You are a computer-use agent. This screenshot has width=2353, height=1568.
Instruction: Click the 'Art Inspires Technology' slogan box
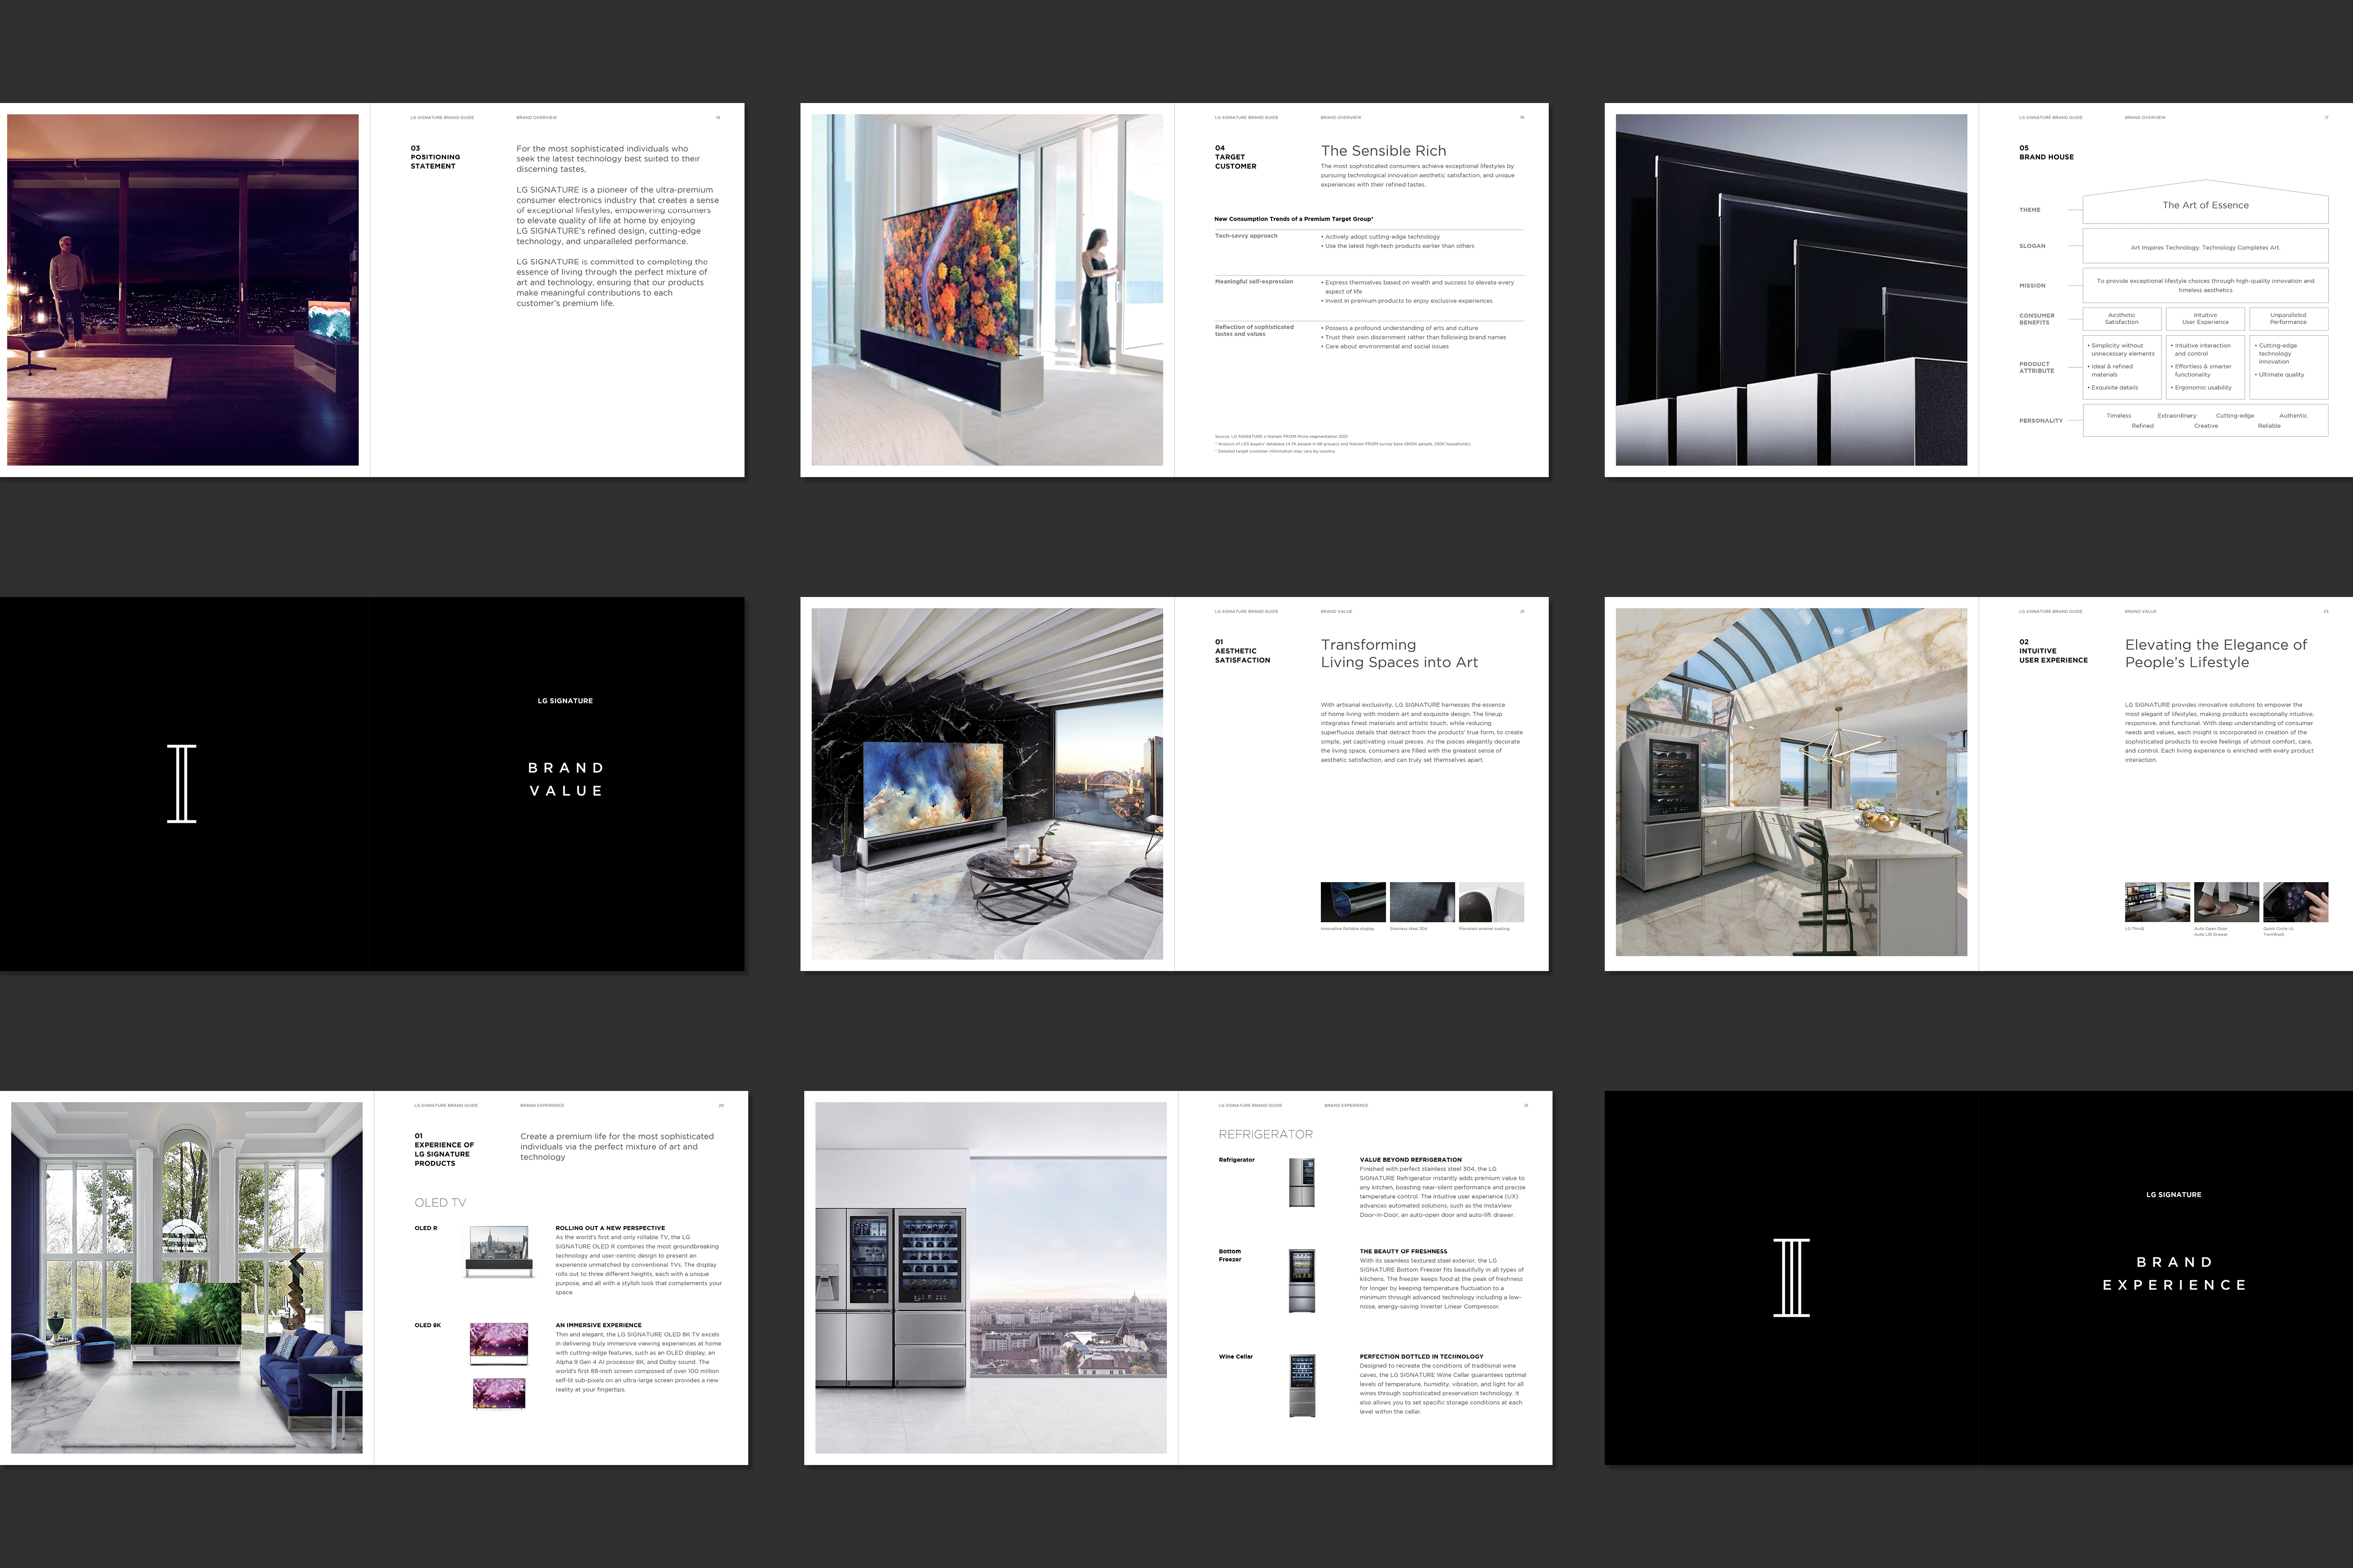pos(2206,246)
